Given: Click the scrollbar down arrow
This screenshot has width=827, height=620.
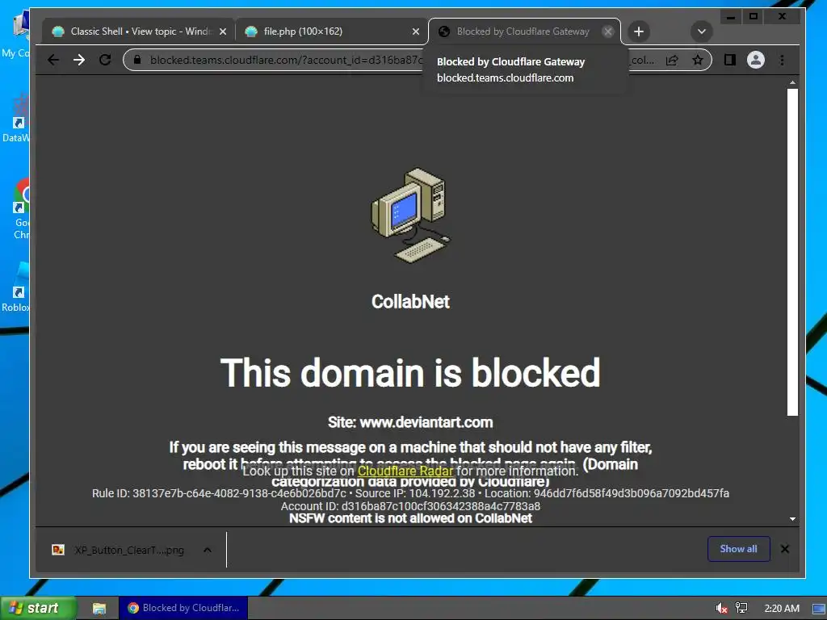Looking at the screenshot, I should point(792,519).
